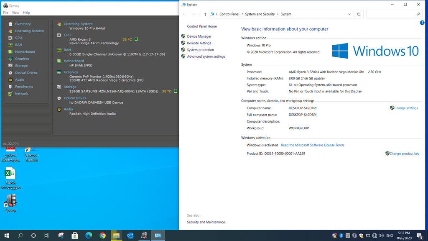Select Network in the Speccy sidebar
Screen dimensions: 428x241
(x=21, y=94)
